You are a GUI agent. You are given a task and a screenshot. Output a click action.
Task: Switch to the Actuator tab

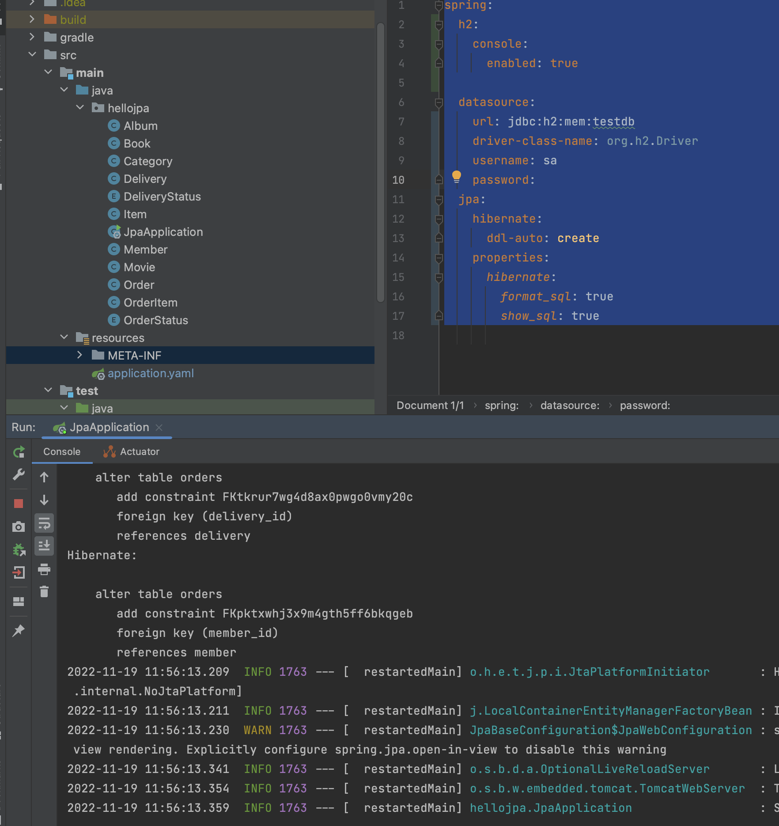tap(131, 452)
